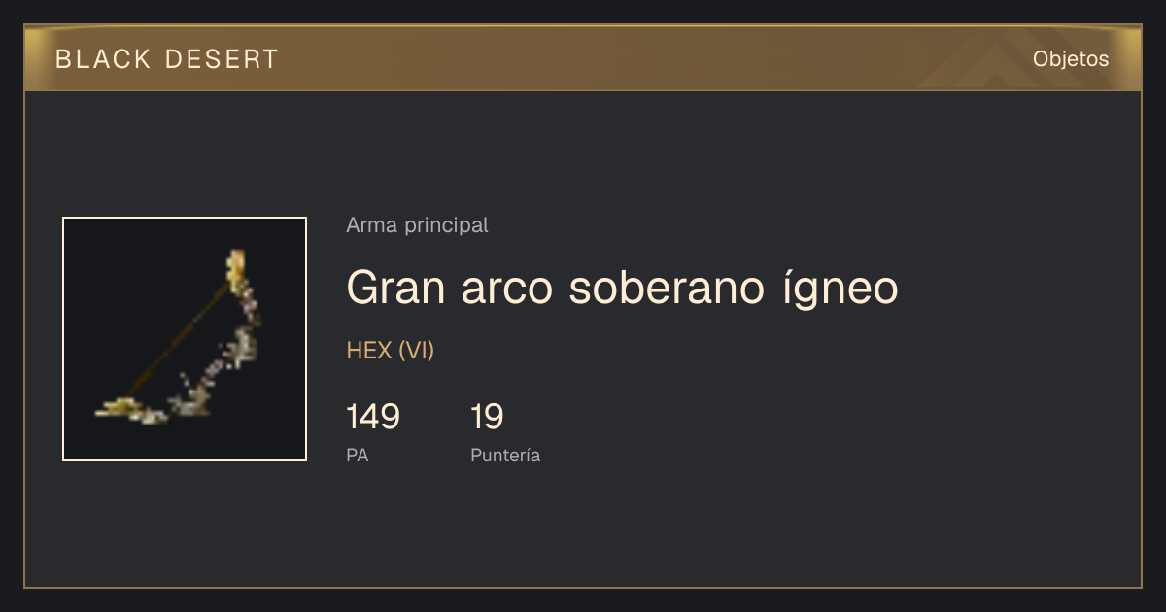The image size is (1166, 612).
Task: Click the PA stat label
Action: [357, 456]
